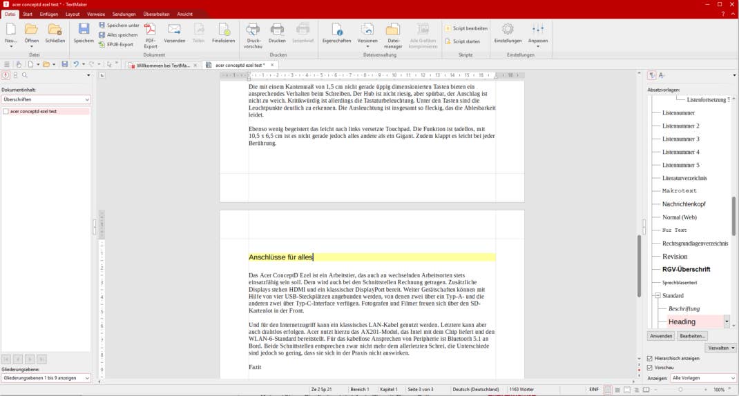Start EPUB-Export from the ribbon
Screen dimensions: 739x396
[117, 44]
